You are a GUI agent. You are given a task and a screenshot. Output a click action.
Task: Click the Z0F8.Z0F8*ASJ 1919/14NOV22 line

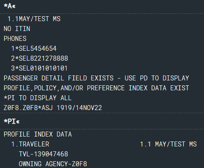(53, 108)
